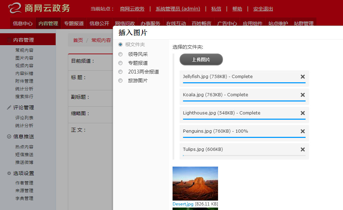
Task: Collapse the 选项设置 sidebar section
Action: click(24, 173)
